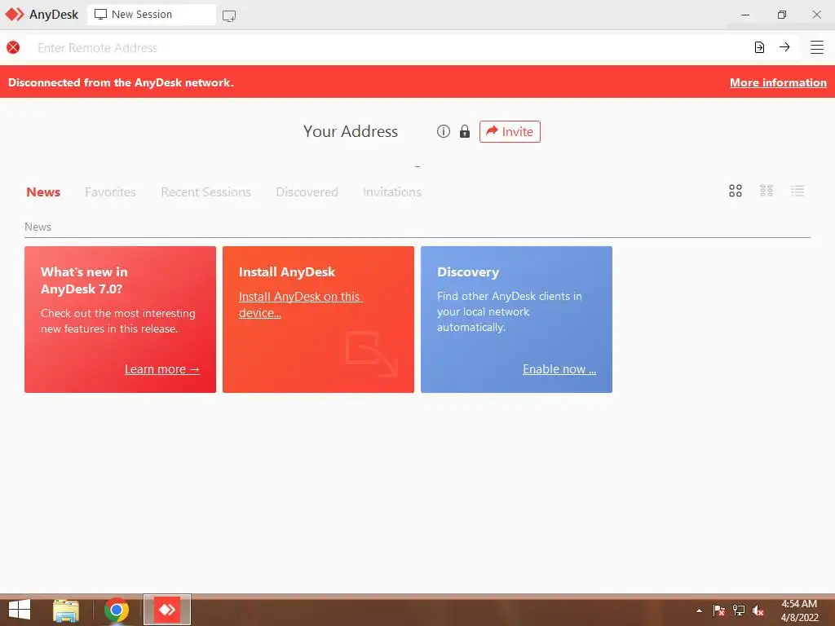Click the Enable now link
The width and height of the screenshot is (835, 626).
[x=559, y=369]
